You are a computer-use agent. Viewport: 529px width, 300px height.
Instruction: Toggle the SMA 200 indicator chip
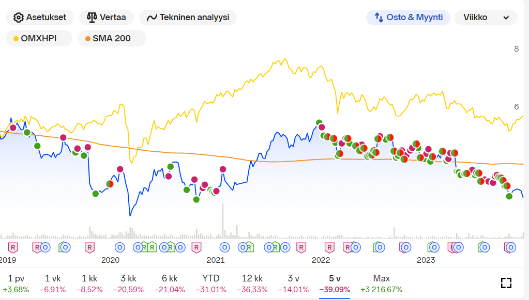click(112, 38)
